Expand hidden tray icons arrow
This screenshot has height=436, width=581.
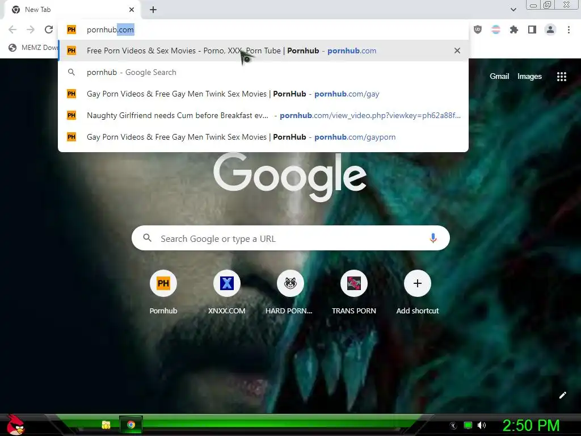[453, 426]
